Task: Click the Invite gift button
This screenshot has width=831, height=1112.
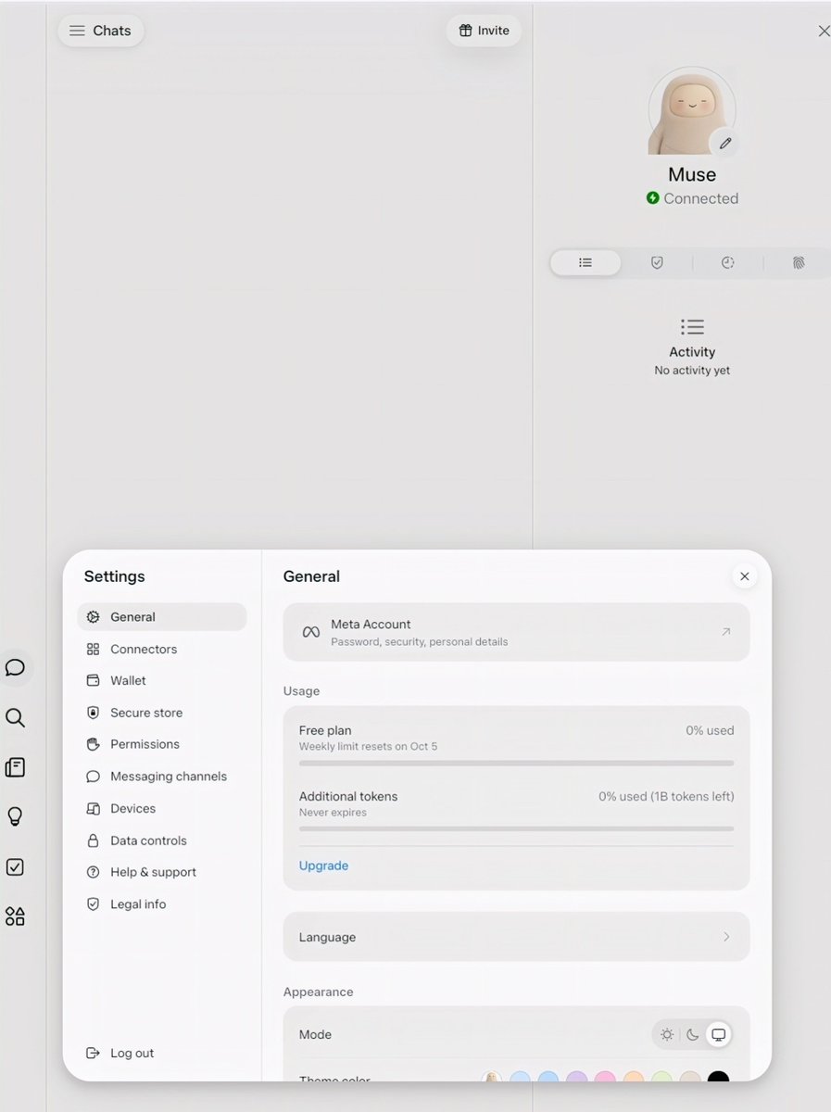Action: click(485, 31)
